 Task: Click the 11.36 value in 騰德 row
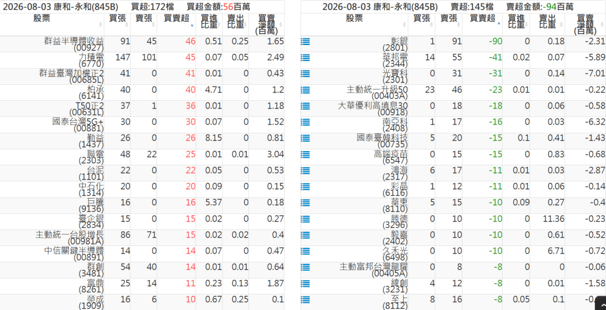(554, 219)
